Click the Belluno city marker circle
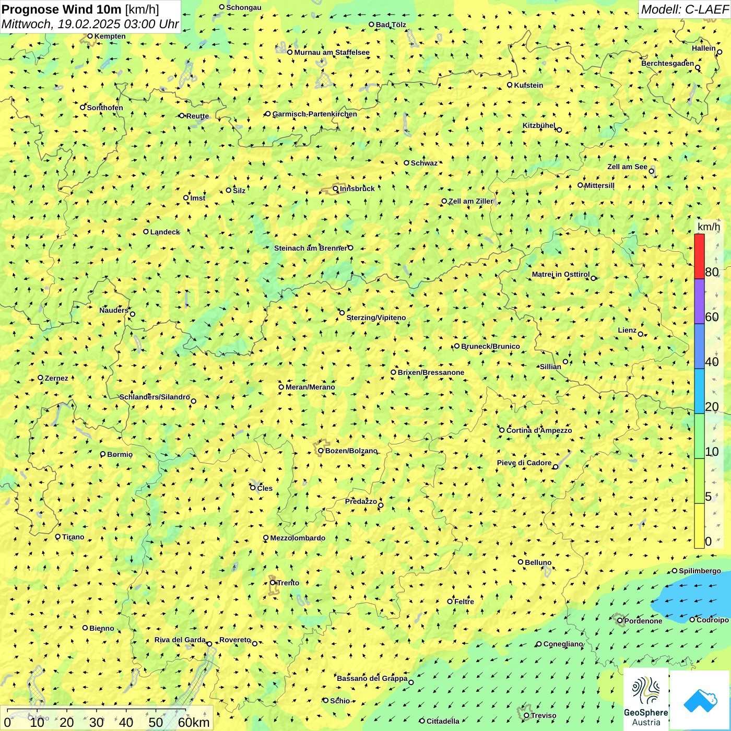731x731 pixels. point(520,562)
